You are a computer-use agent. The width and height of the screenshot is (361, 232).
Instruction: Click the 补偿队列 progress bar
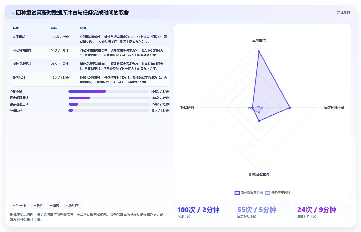(109, 110)
